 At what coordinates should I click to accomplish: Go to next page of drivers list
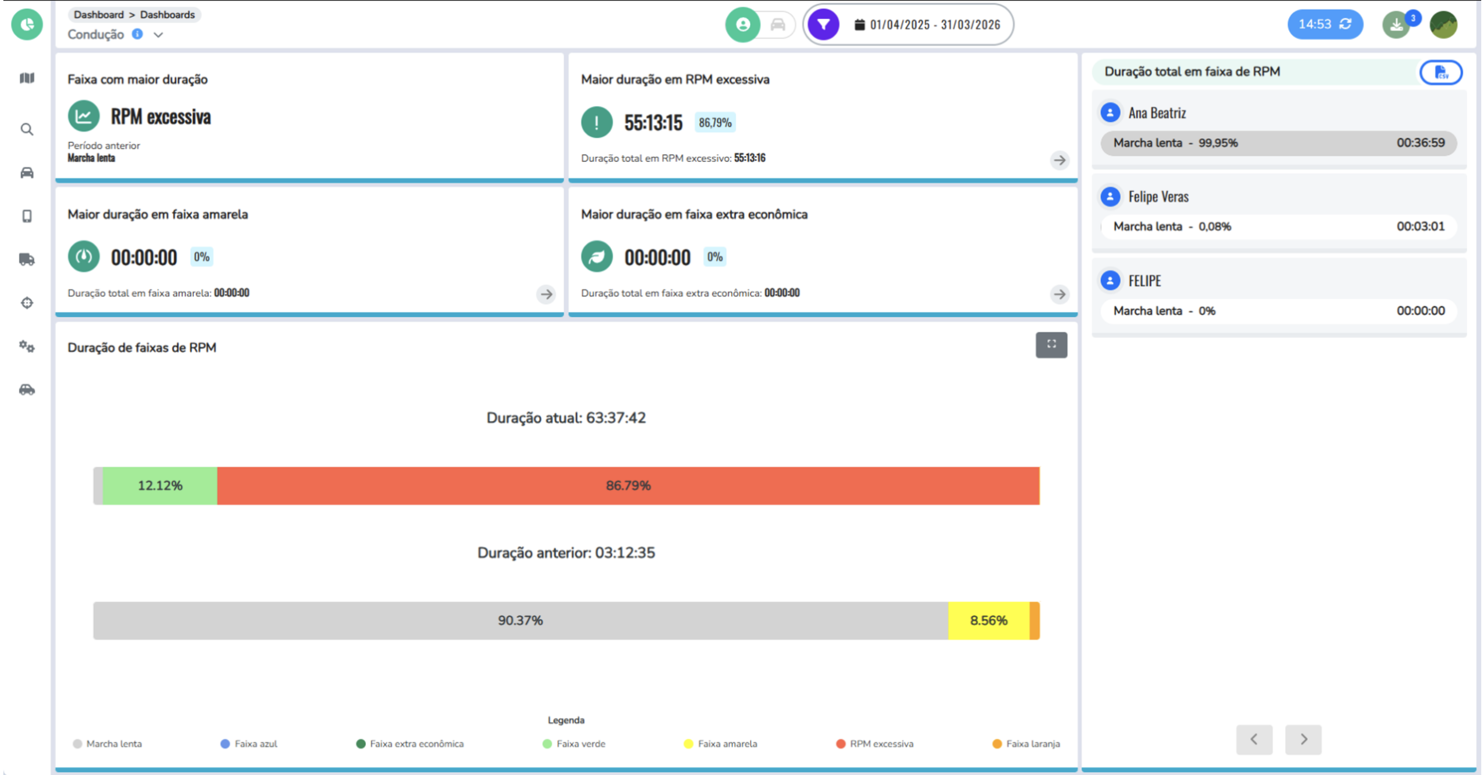pos(1303,739)
